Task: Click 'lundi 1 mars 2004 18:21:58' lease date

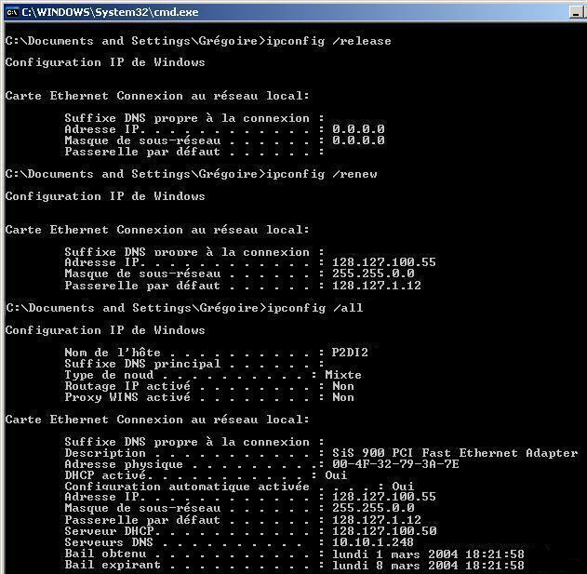Action: coord(428,554)
